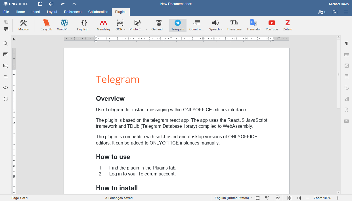Switch to the Insert tab

pos(36,12)
